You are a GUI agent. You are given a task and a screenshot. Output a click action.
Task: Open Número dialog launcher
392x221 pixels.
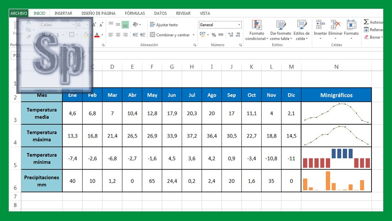pyautogui.click(x=240, y=45)
